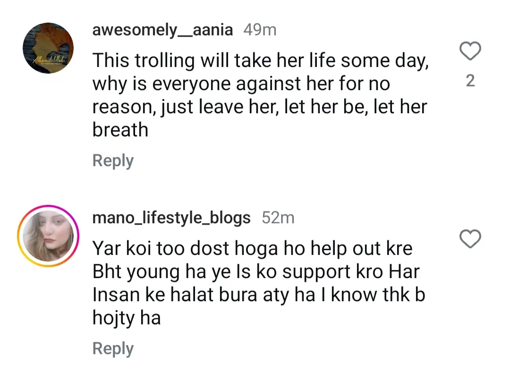Click the word 'trolling' in the first comment

pyautogui.click(x=163, y=61)
